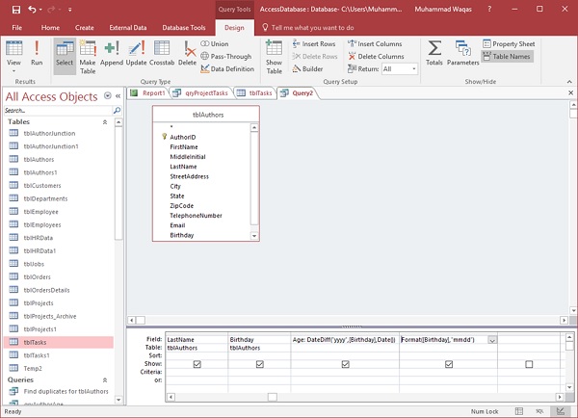Open the Return value dropdown

pyautogui.click(x=413, y=69)
